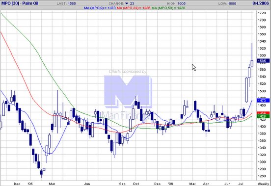This screenshot has width=271, height=186.
Task: Click the blue 'MA (MPO,9) = 1473' legend
Action: (x=100, y=8)
